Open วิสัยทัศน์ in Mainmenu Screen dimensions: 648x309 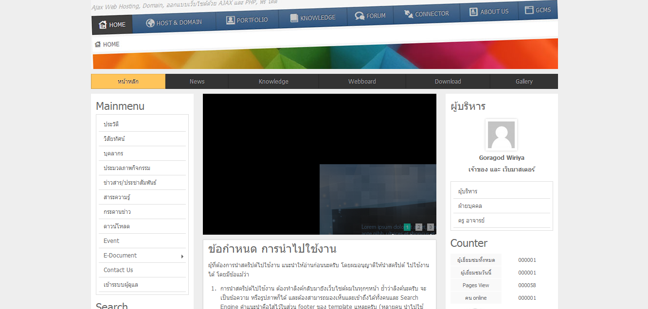tap(143, 139)
